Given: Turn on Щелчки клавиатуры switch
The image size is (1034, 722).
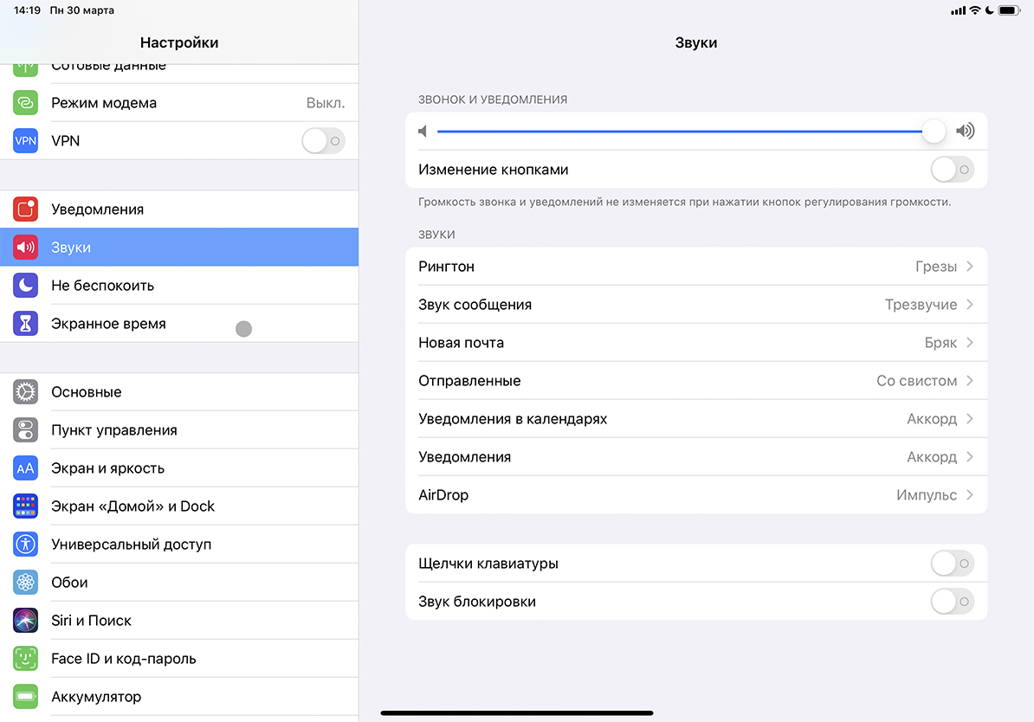Looking at the screenshot, I should point(953,564).
